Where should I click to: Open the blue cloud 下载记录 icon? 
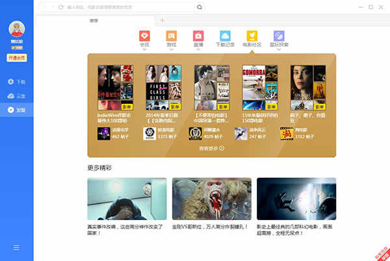coord(225,36)
